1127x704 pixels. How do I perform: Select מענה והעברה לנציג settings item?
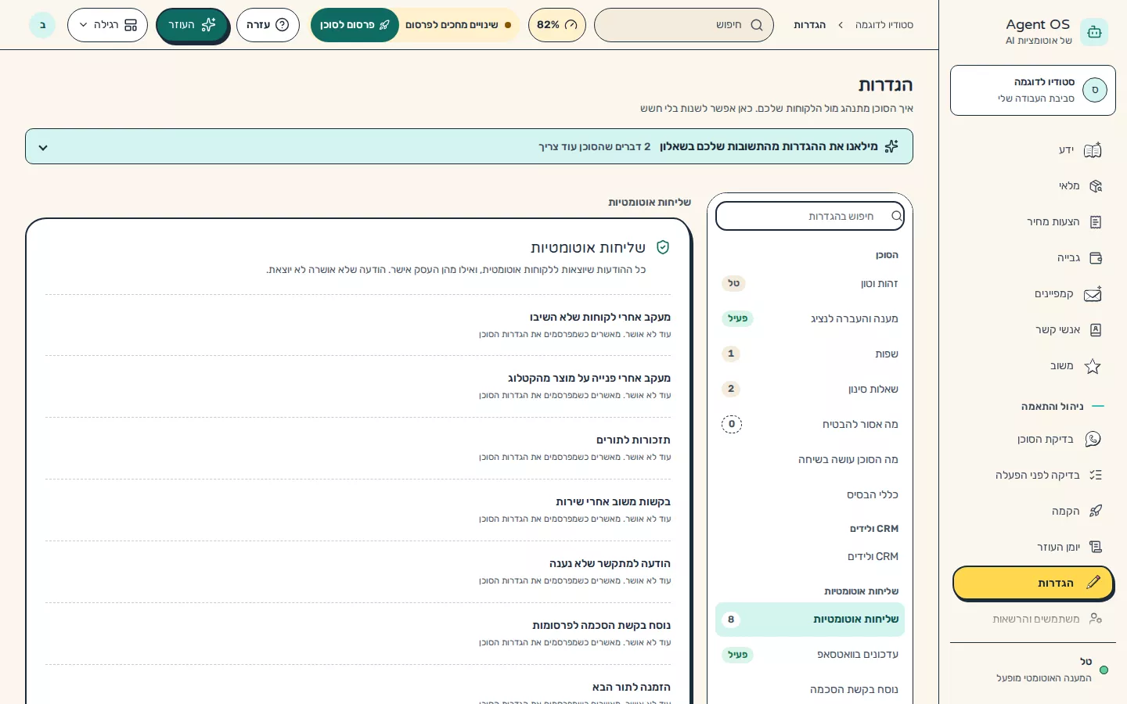(810, 319)
